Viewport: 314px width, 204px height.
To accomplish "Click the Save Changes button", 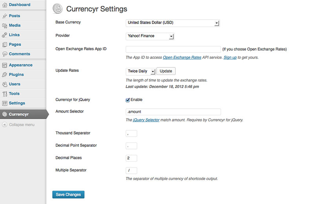I will tap(68, 195).
